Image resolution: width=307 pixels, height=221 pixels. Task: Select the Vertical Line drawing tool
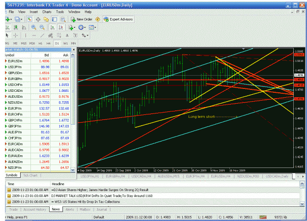[x=26, y=35]
